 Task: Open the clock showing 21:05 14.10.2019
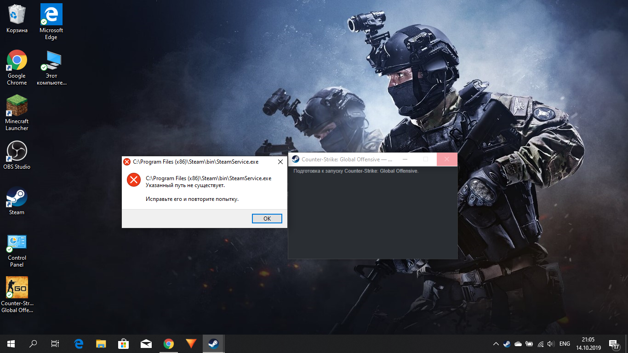(x=588, y=344)
